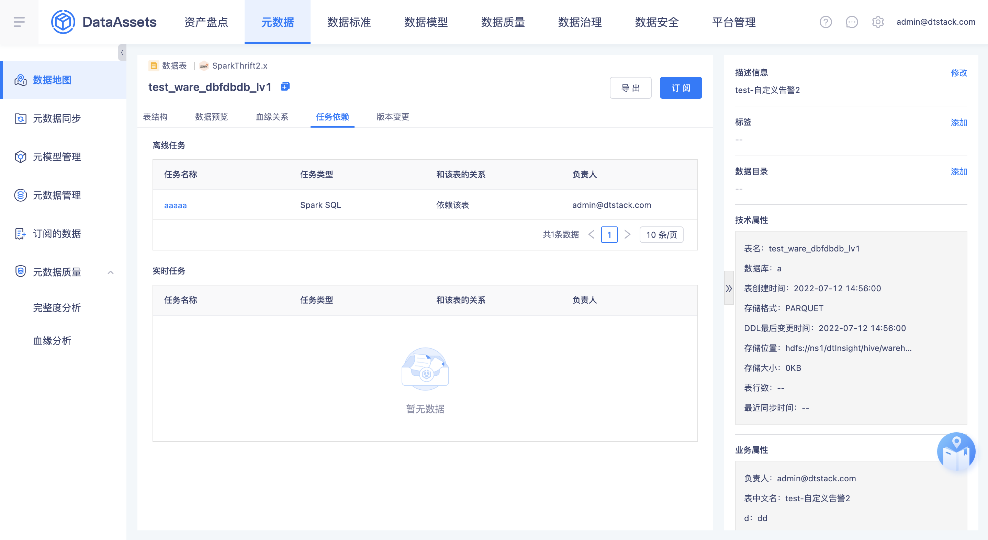The height and width of the screenshot is (540, 988).
Task: Click the 订阅的数据 document icon
Action: (20, 233)
